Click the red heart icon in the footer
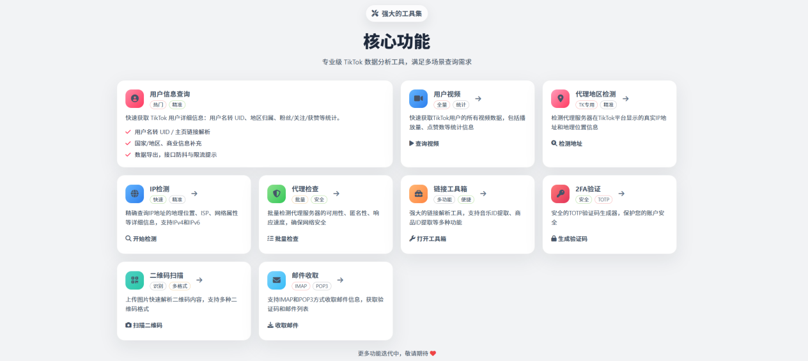Screen dimensions: 808x361 pos(433,353)
